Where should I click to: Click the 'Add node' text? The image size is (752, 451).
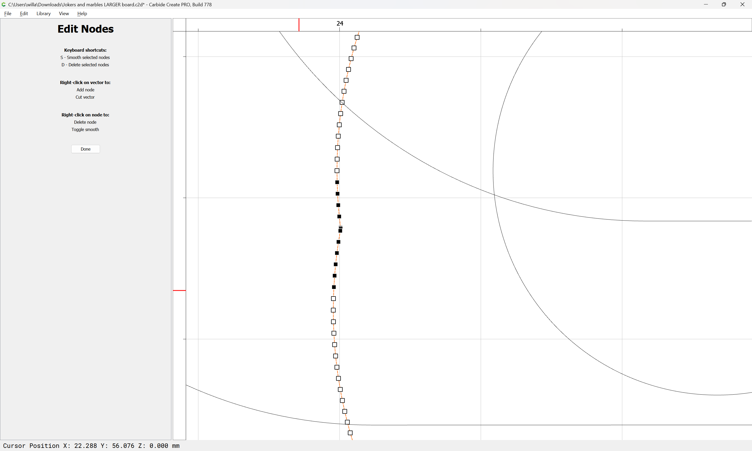click(x=85, y=90)
